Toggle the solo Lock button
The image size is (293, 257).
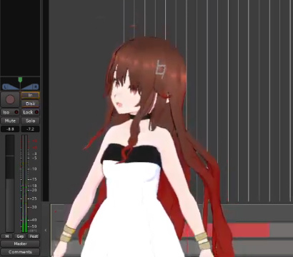tap(30, 112)
